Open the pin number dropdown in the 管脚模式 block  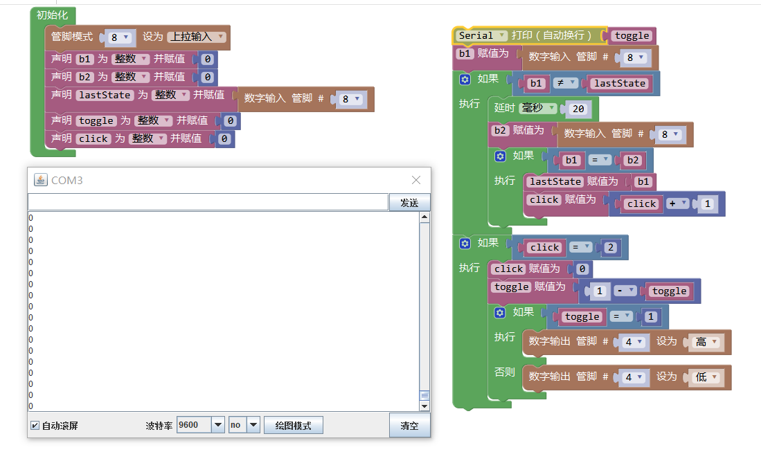pyautogui.click(x=119, y=37)
